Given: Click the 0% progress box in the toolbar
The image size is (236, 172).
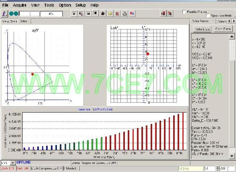Looking at the screenshot, I should 51,14.
